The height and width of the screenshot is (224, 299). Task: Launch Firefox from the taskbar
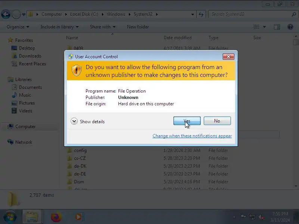[56, 217]
